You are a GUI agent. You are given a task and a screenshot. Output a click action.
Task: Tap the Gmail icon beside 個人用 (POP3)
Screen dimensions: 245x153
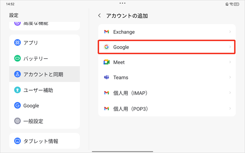pos(107,109)
